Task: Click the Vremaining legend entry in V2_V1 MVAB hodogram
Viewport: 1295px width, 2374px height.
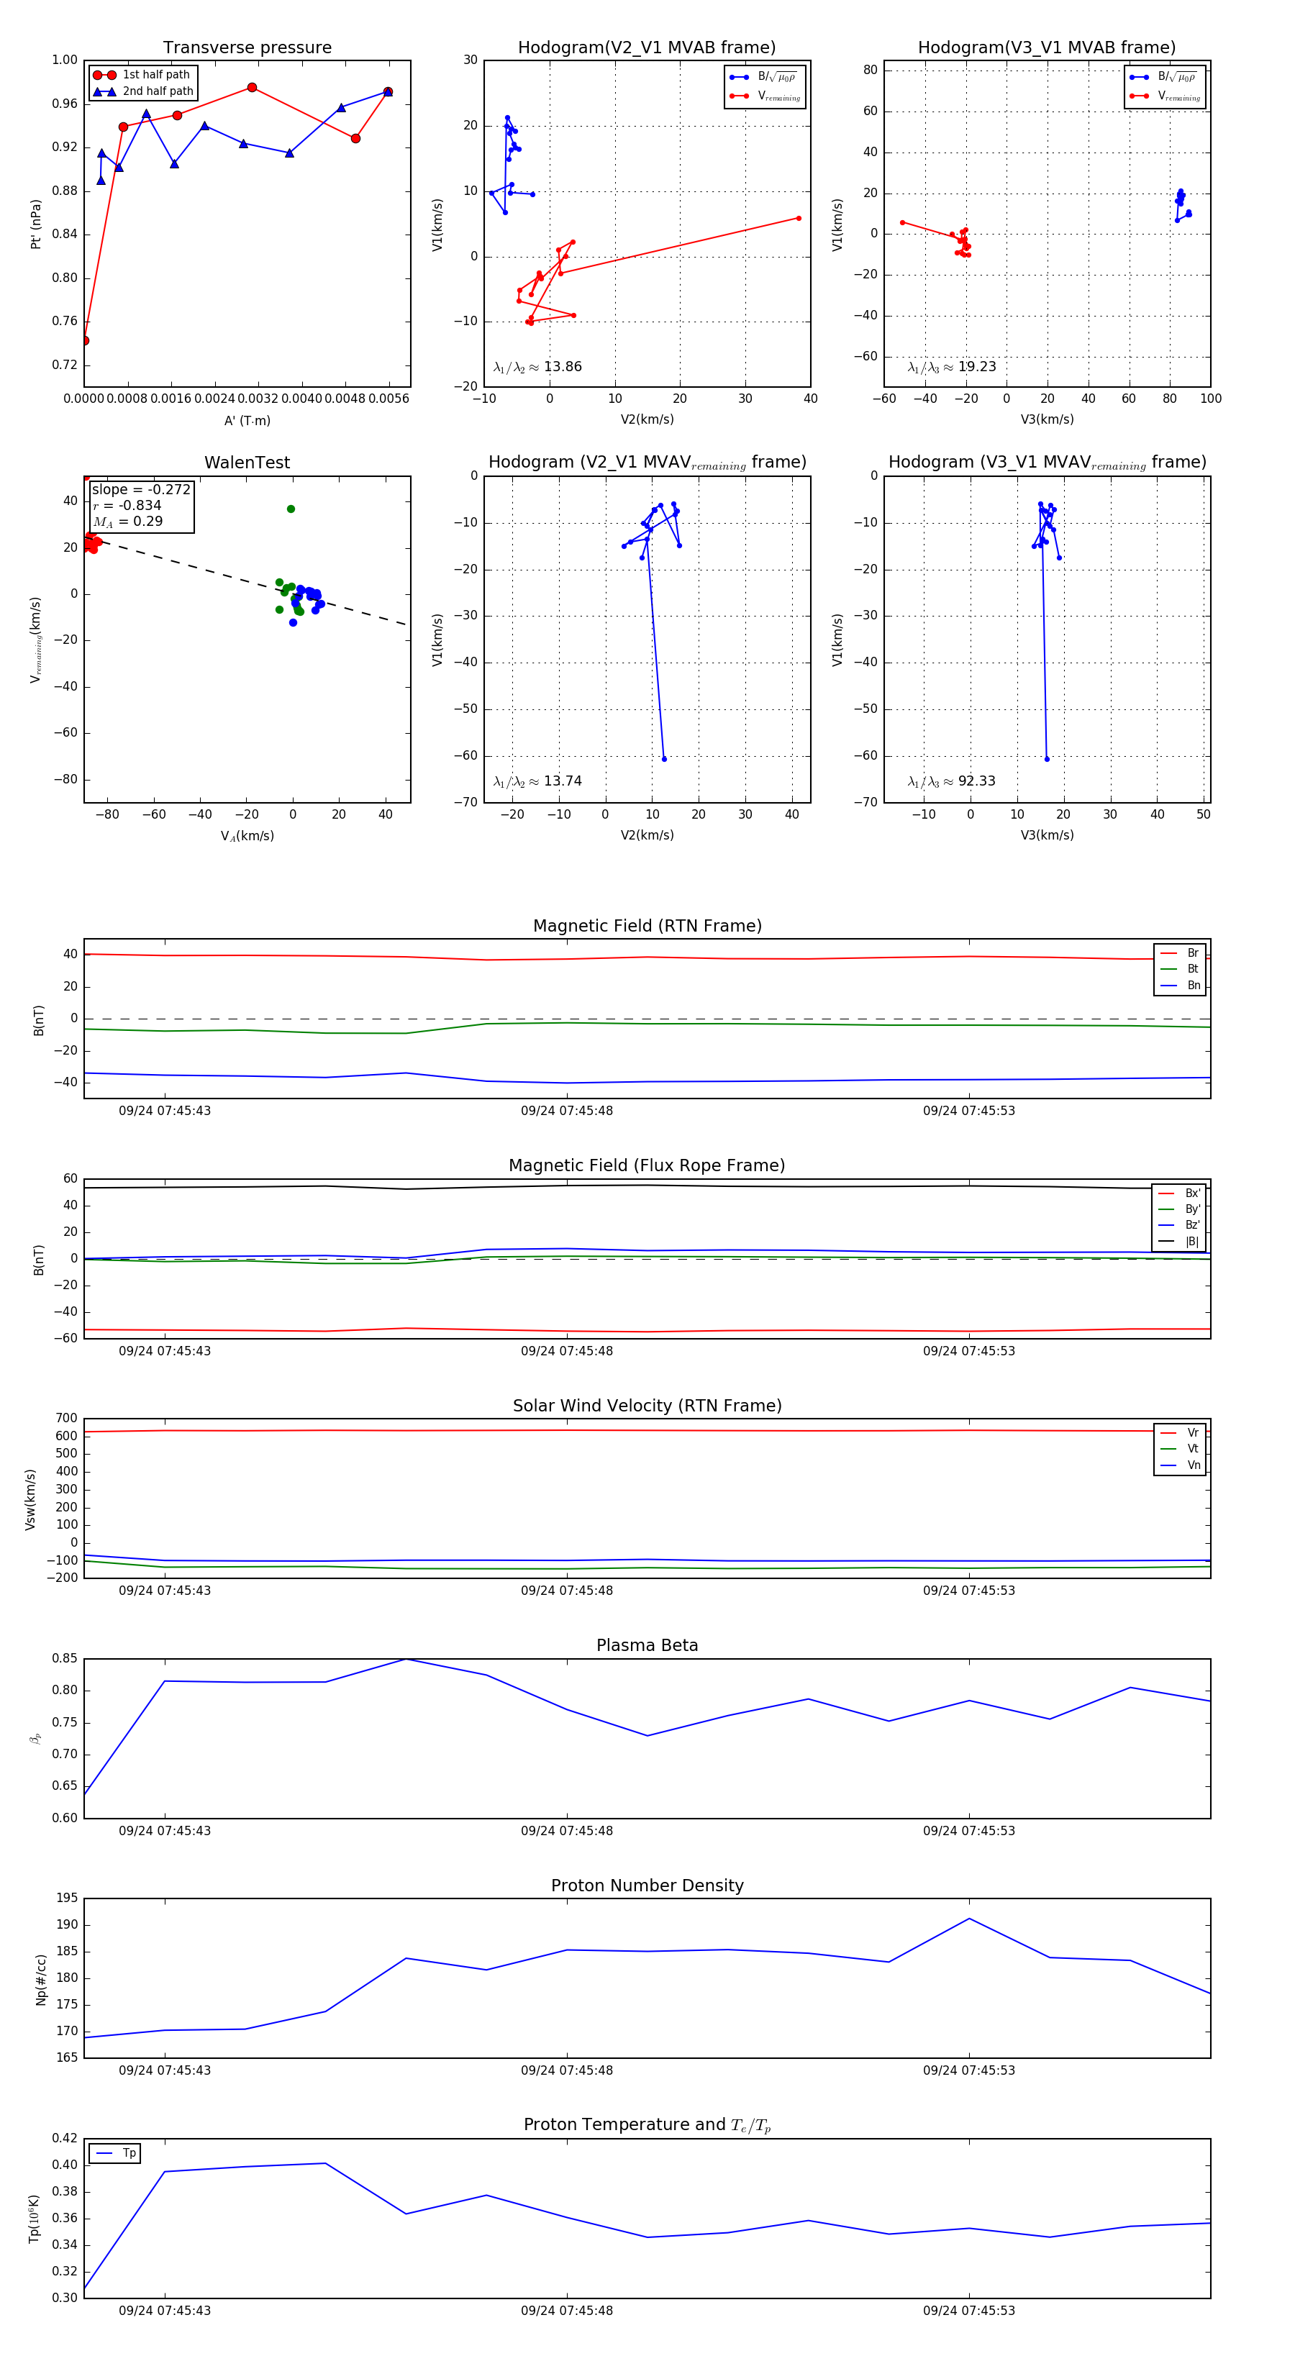Action: 765,96
